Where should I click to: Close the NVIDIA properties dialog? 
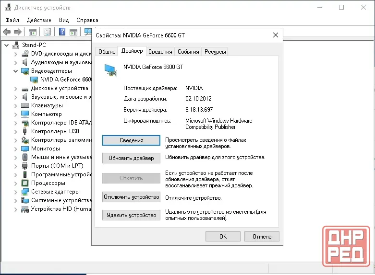(x=276, y=35)
